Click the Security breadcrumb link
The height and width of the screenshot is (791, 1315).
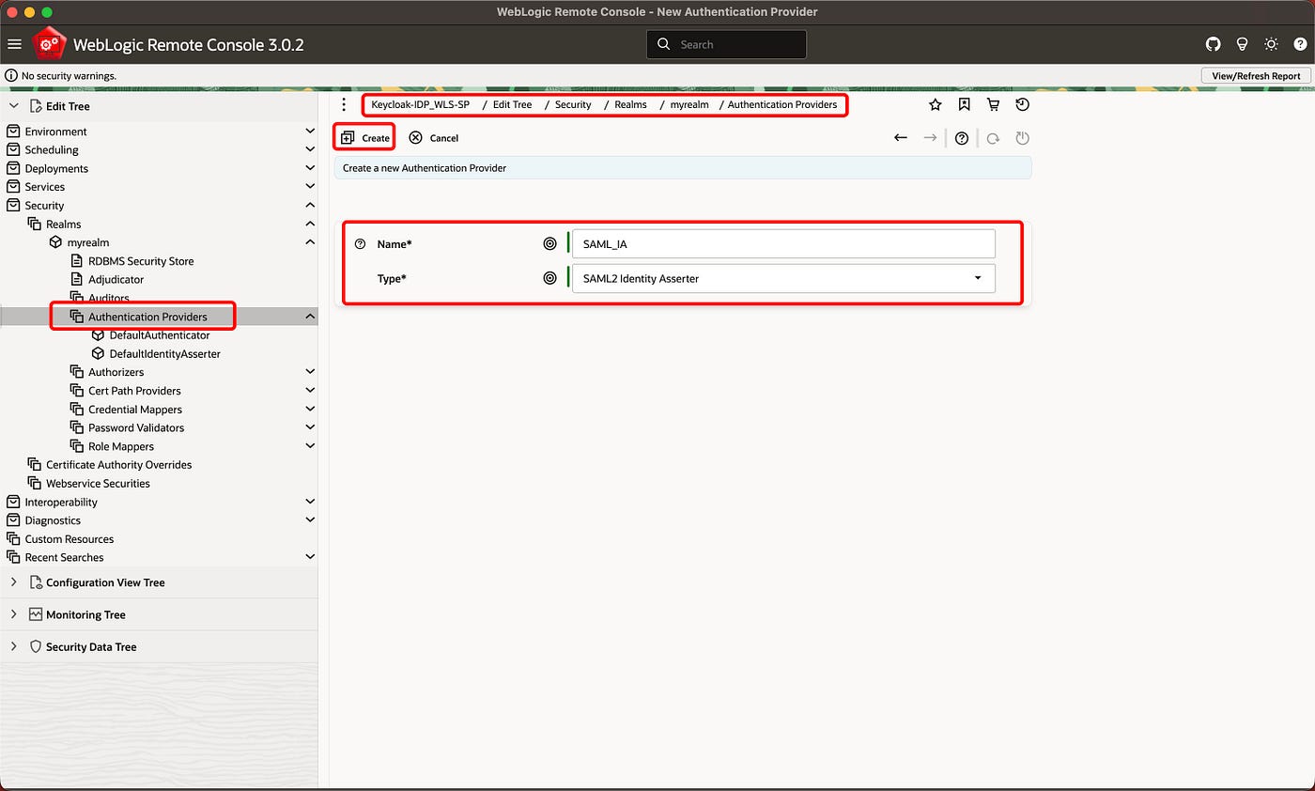pyautogui.click(x=573, y=104)
